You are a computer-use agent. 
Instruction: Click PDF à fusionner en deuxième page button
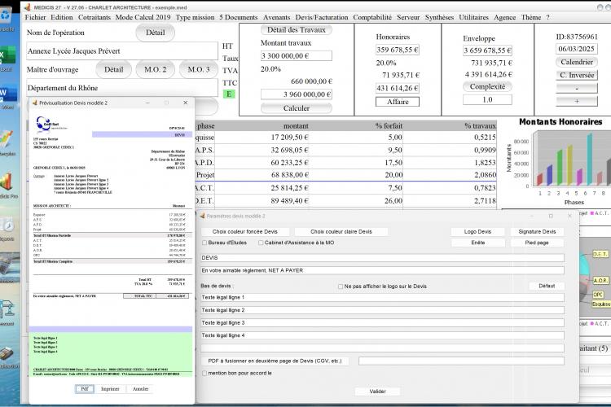(275, 361)
